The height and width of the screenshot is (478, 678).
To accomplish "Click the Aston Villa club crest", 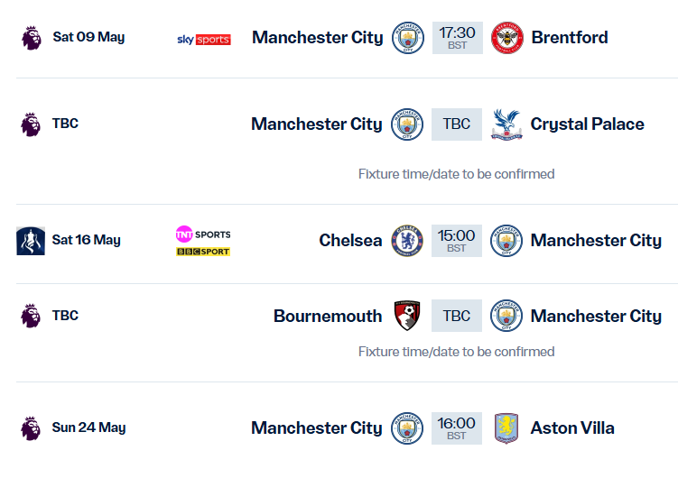I will coord(506,428).
